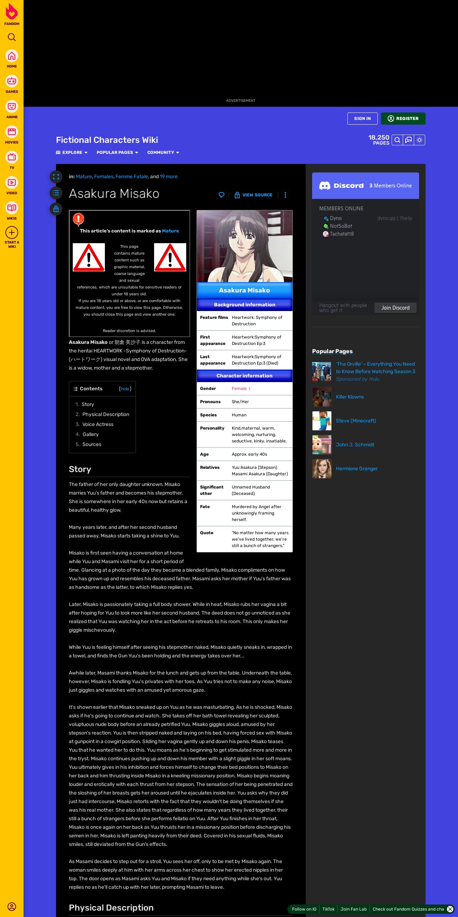Hide the Contents table

pos(125,389)
